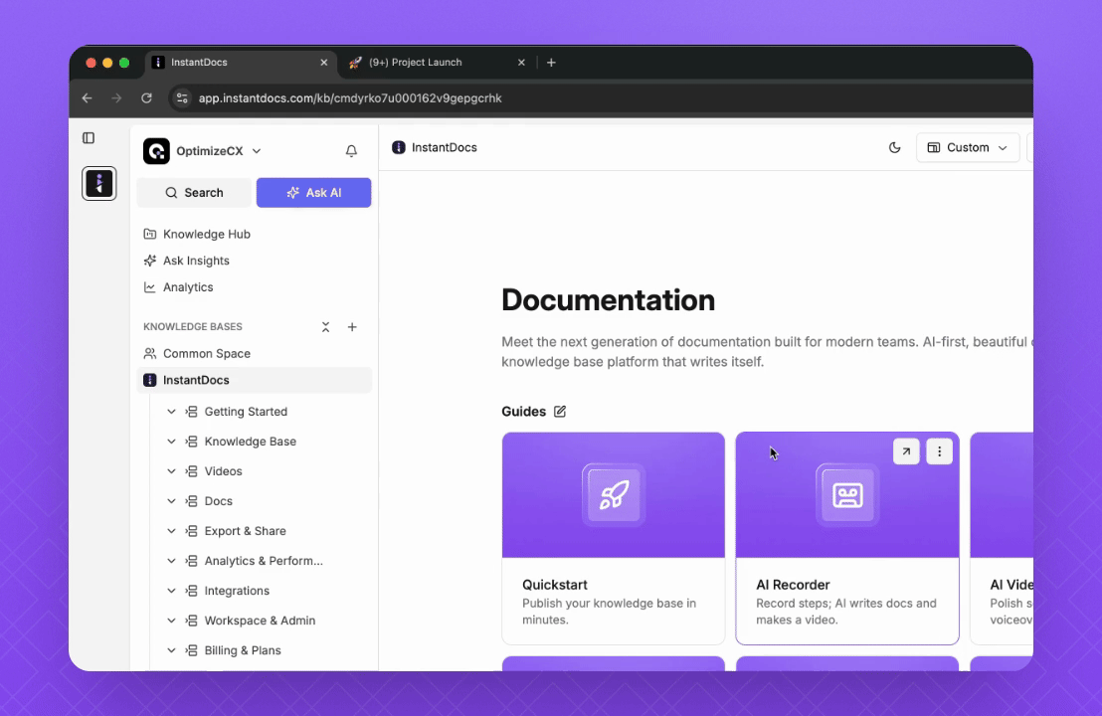1102x716 pixels.
Task: Collapse all knowledge bases icon
Action: click(325, 327)
